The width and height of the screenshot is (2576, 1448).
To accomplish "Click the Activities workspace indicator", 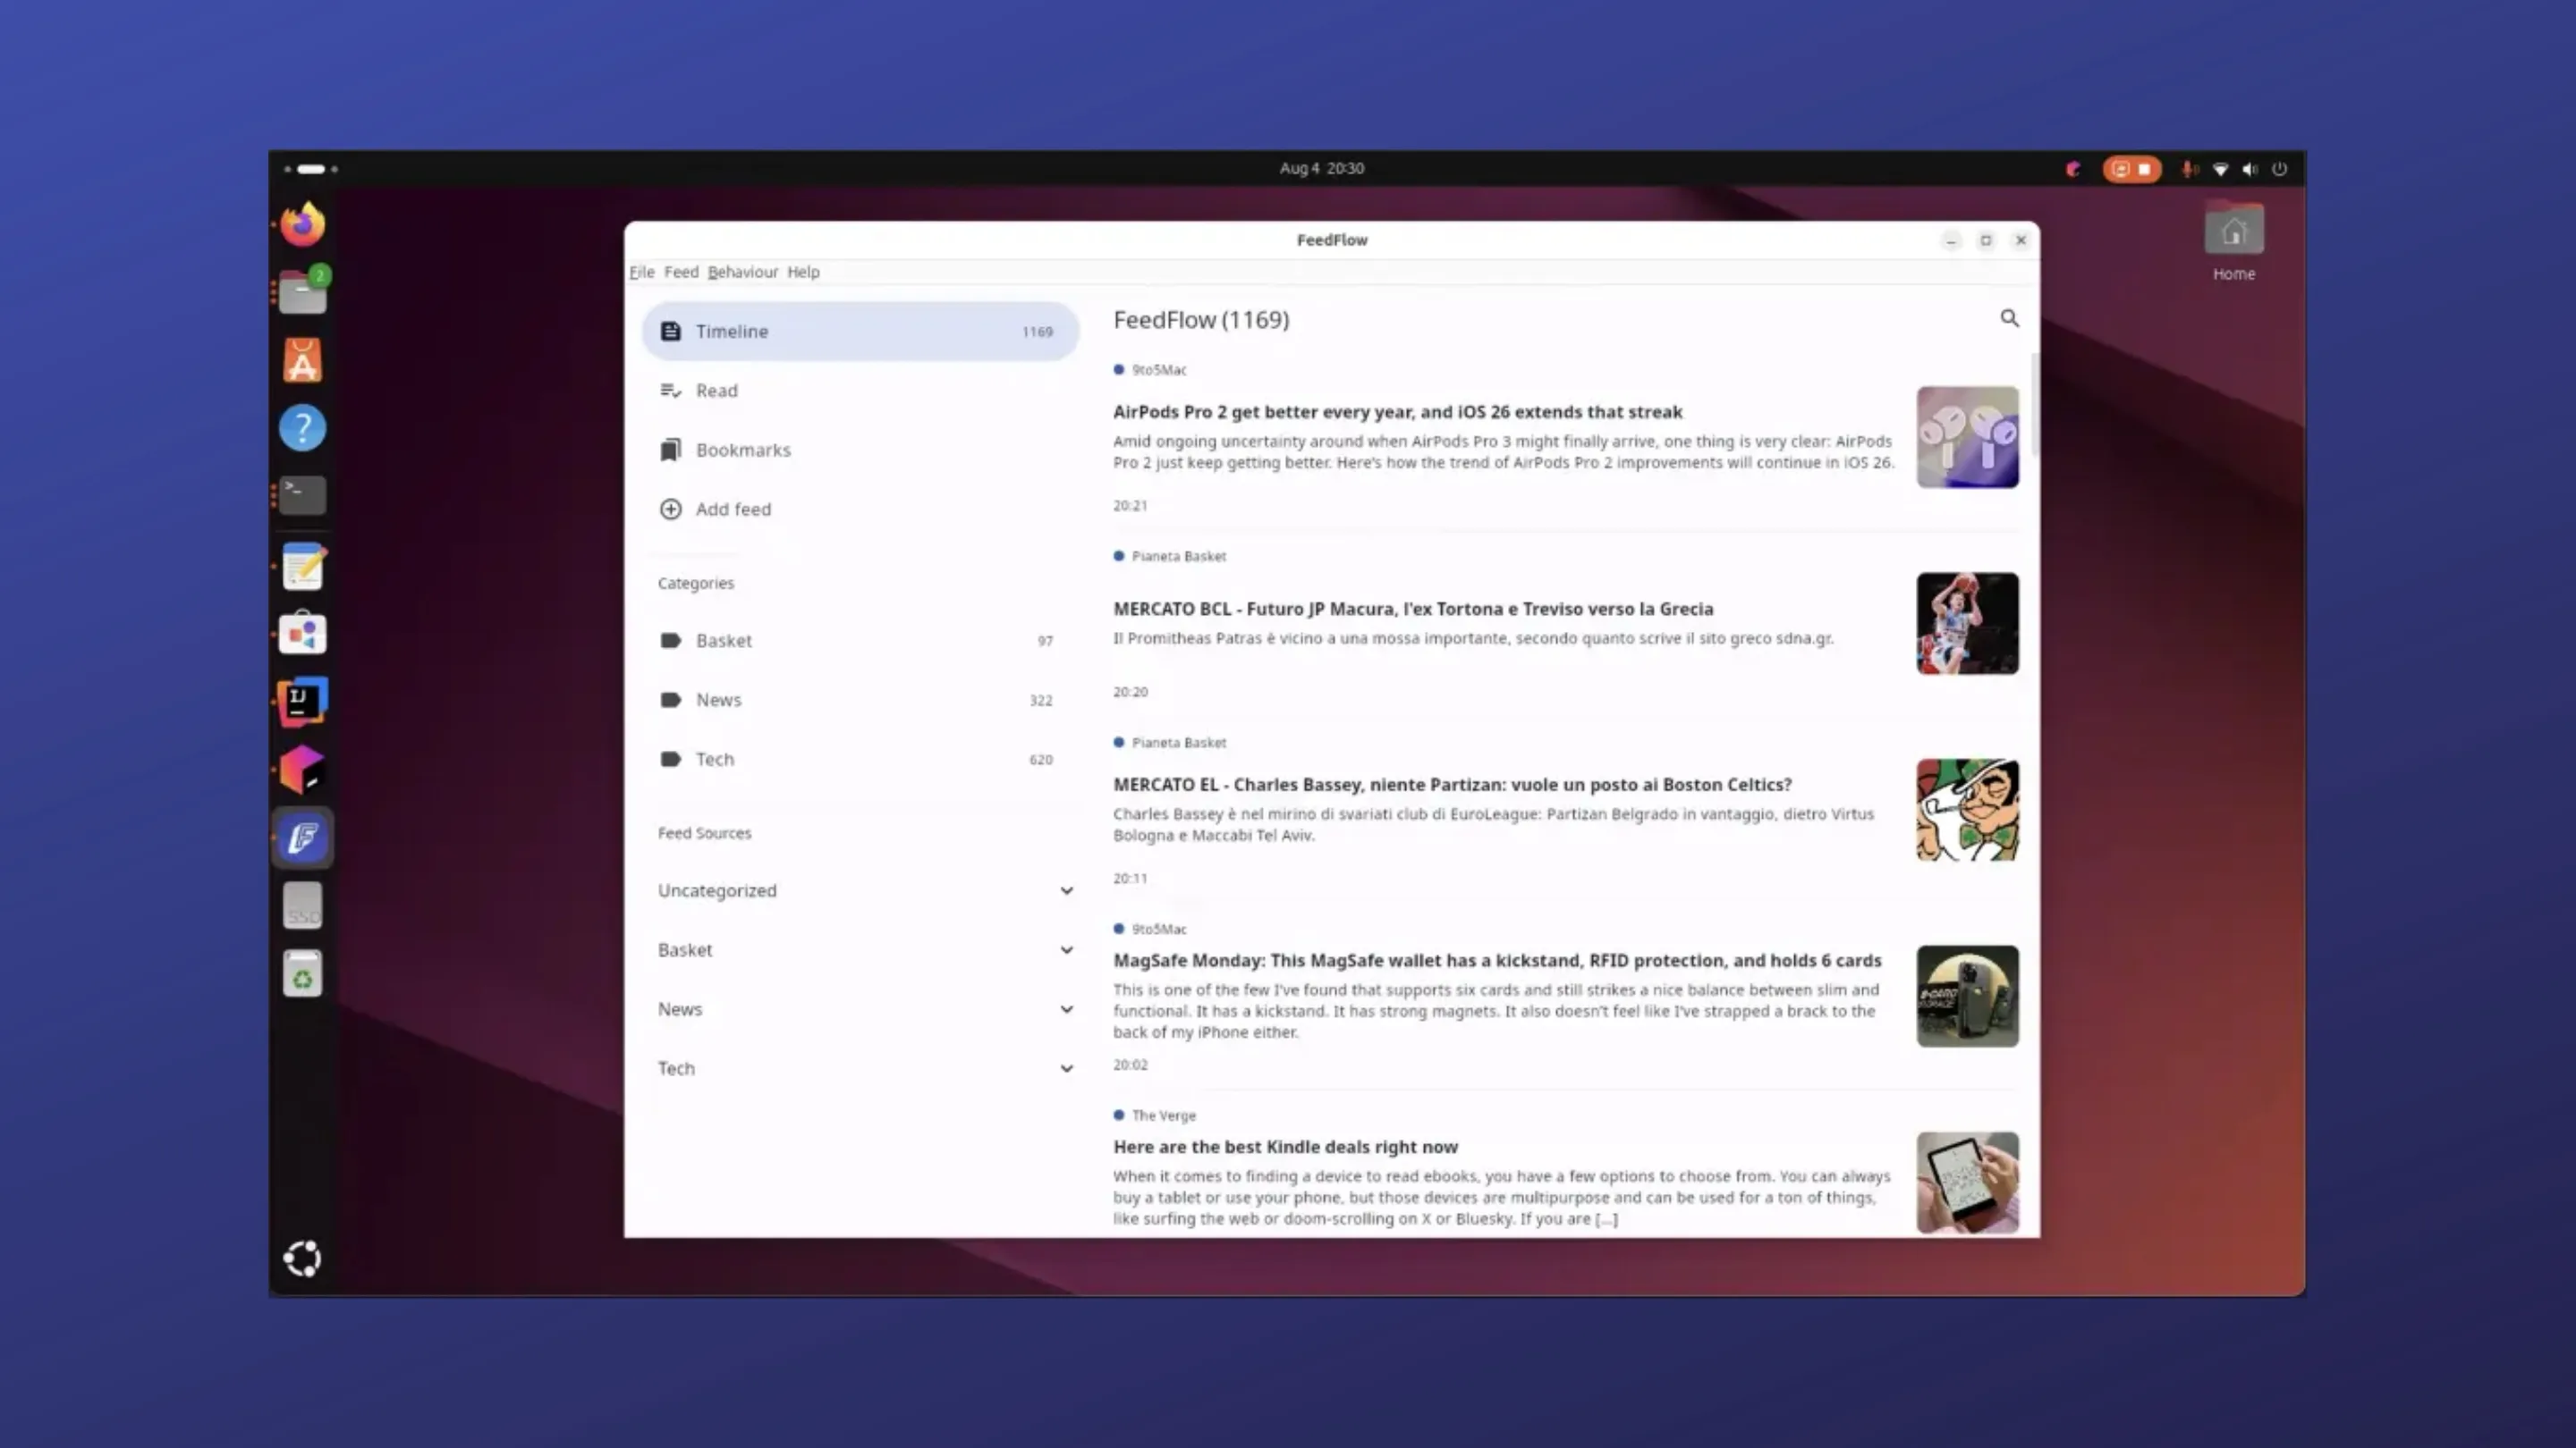I will [x=310, y=169].
